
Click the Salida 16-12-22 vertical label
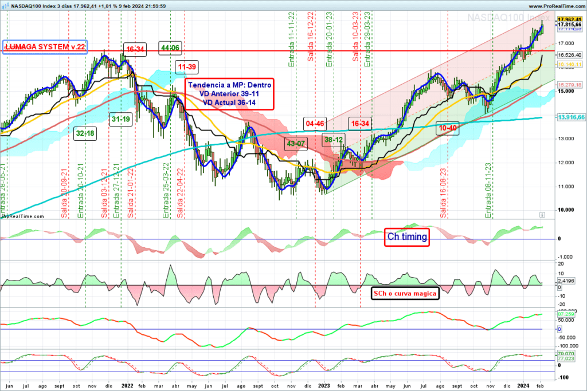tap(311, 37)
